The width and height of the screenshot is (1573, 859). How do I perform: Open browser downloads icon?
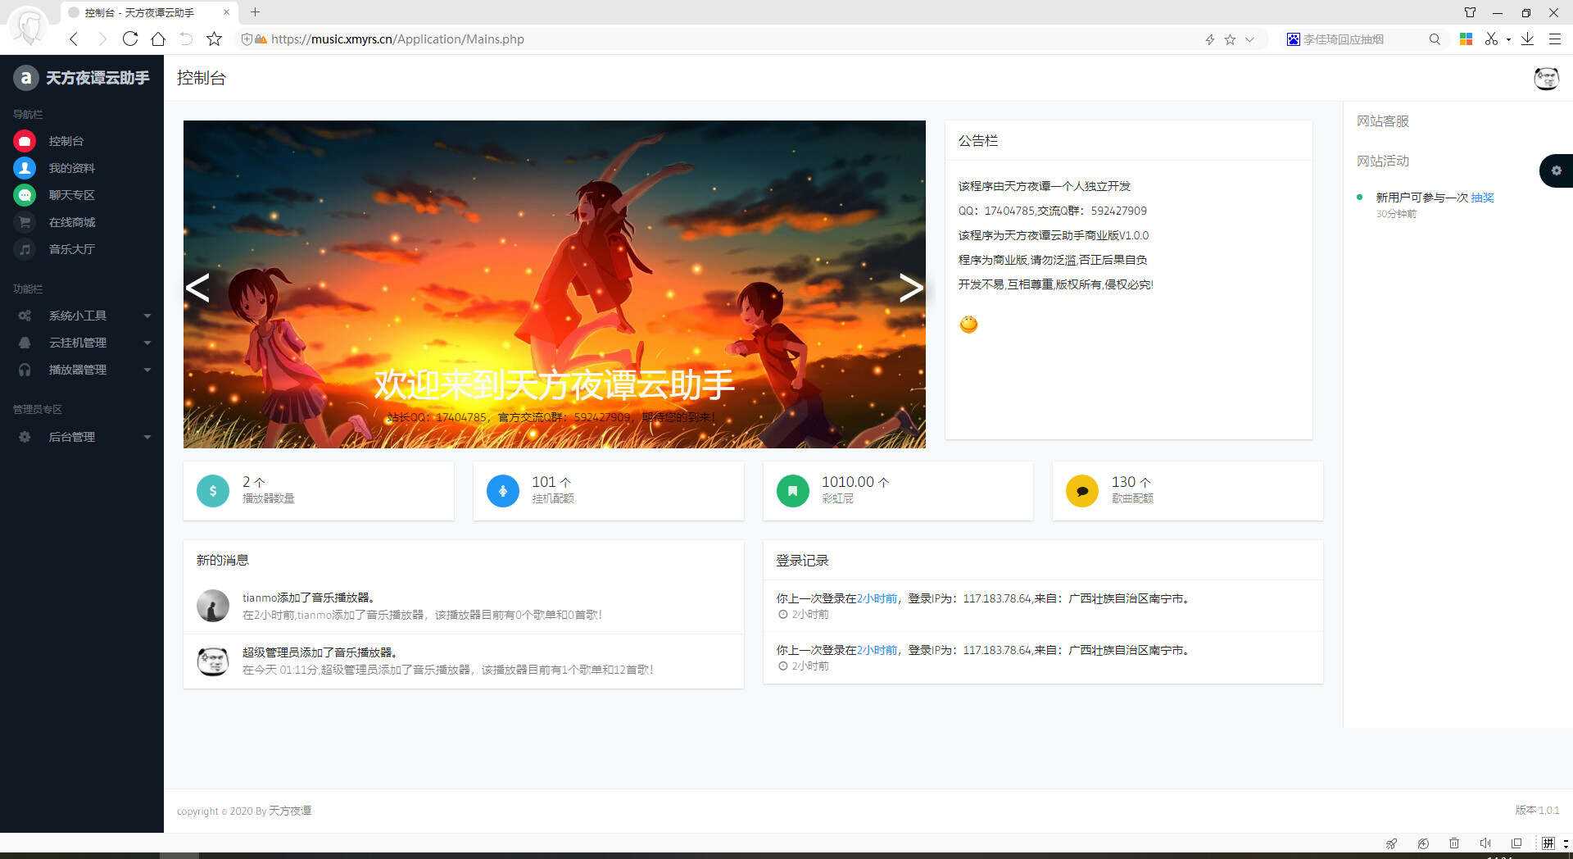1526,39
